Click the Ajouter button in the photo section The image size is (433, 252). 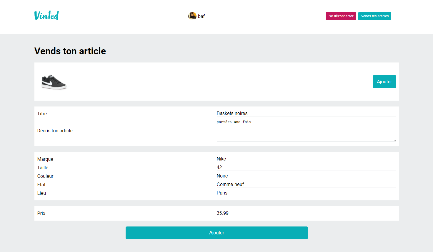coord(384,82)
